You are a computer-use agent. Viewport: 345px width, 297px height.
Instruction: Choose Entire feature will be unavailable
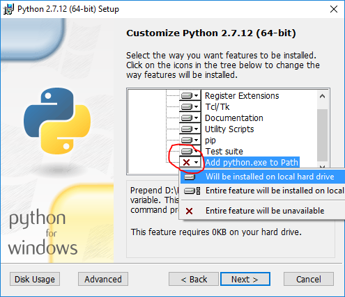tap(263, 211)
